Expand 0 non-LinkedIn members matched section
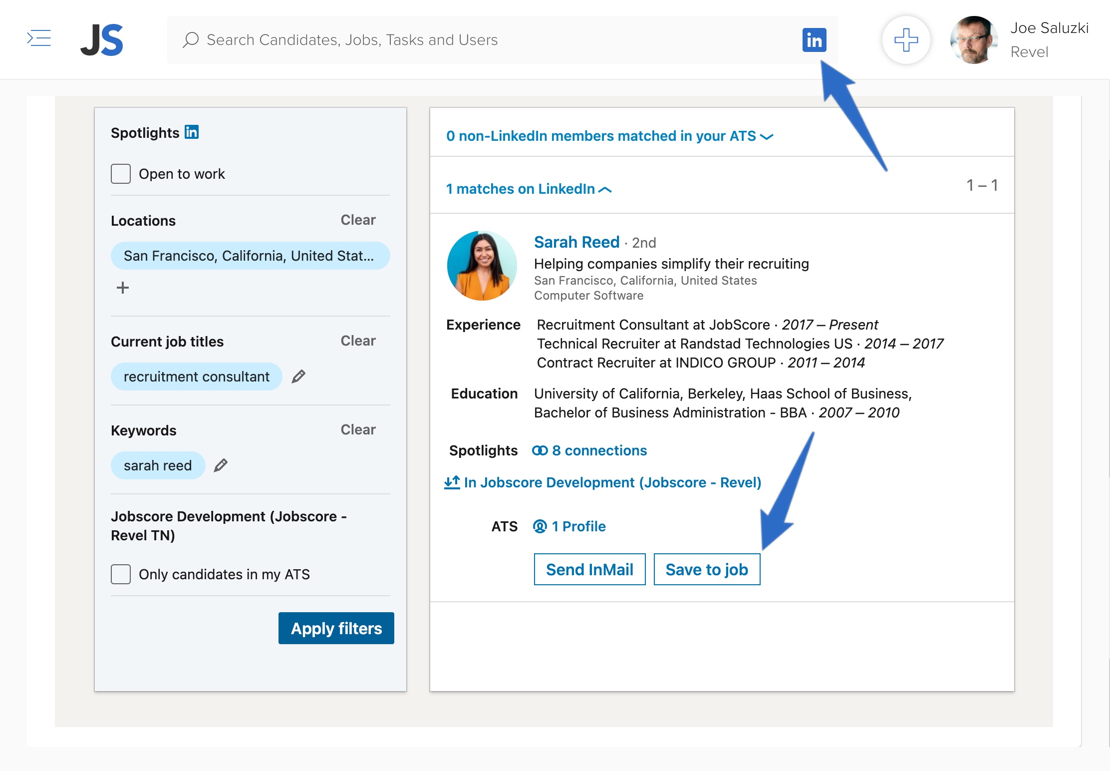 point(609,136)
